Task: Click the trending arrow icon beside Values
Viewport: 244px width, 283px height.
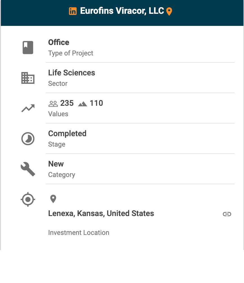Action: coord(28,108)
